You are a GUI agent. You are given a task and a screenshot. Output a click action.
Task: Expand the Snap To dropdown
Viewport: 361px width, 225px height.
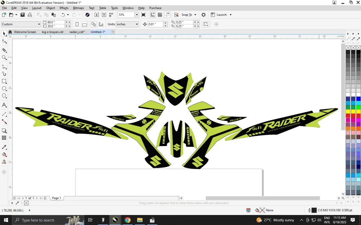click(x=195, y=15)
